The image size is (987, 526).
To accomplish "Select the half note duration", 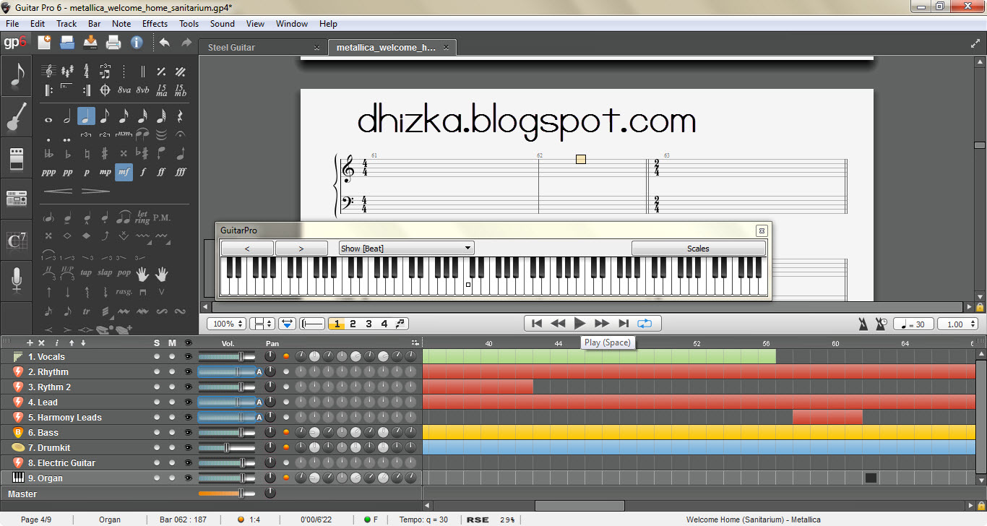I will [x=67, y=116].
